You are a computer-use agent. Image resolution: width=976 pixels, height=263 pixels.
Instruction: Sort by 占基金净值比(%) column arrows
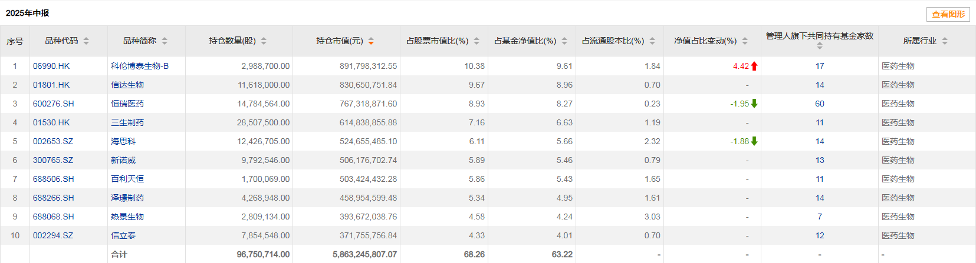564,41
